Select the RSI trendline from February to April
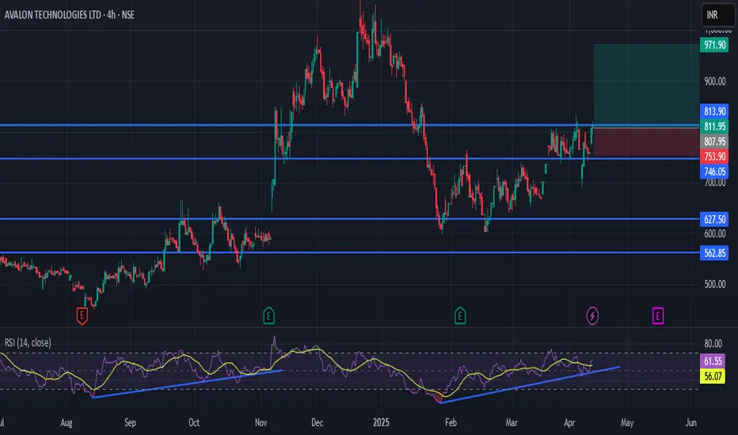738x435 pixels. pyautogui.click(x=530, y=384)
